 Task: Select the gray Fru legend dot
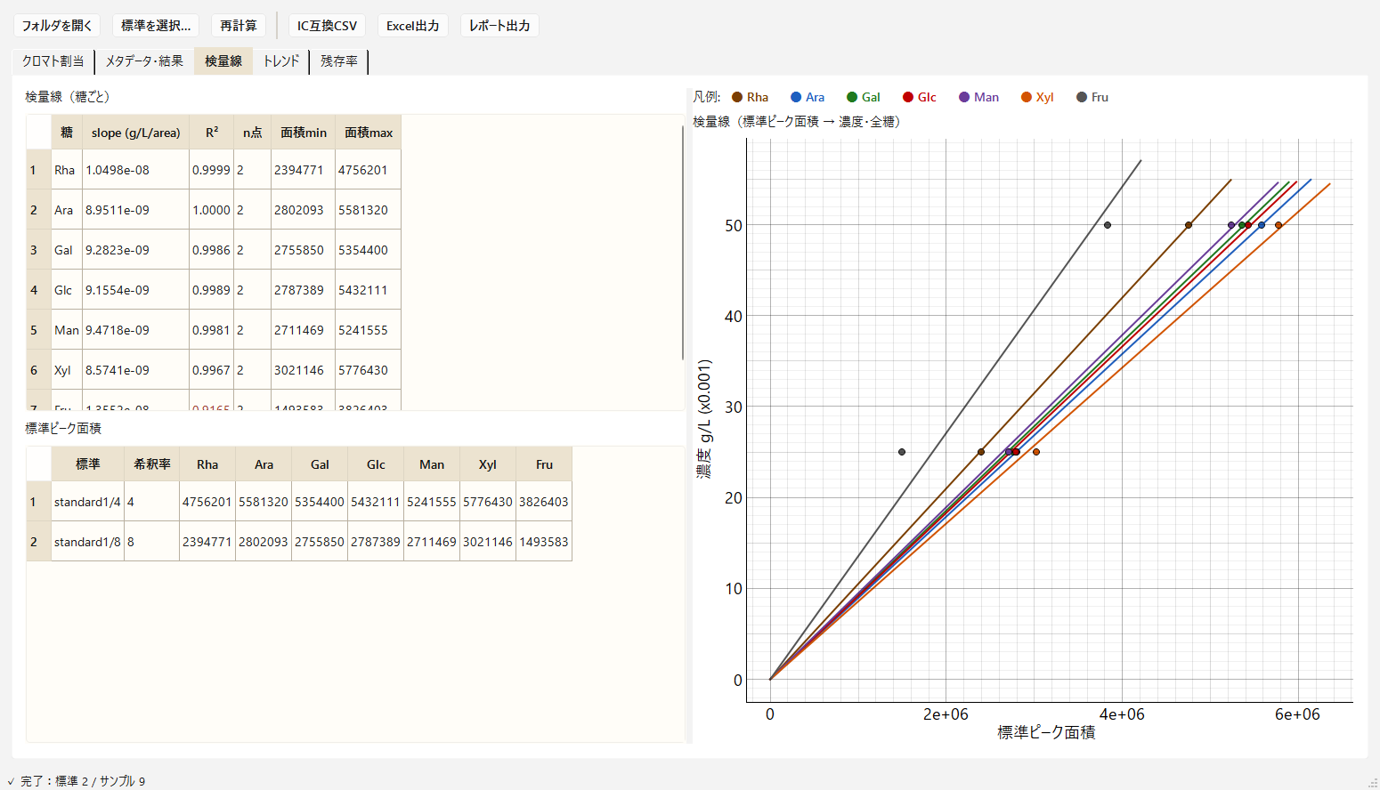pos(1082,97)
